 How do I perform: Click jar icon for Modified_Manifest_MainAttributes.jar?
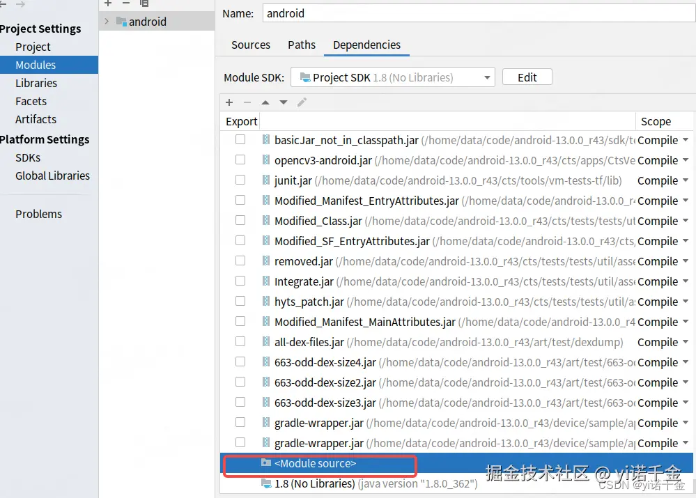[x=266, y=322]
